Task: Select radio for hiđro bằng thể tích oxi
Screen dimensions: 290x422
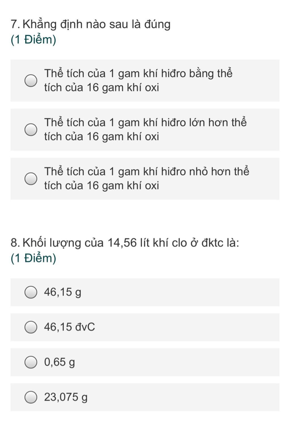Action: coord(31,81)
